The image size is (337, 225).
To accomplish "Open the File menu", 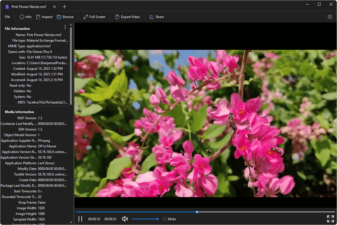I will 7,17.
